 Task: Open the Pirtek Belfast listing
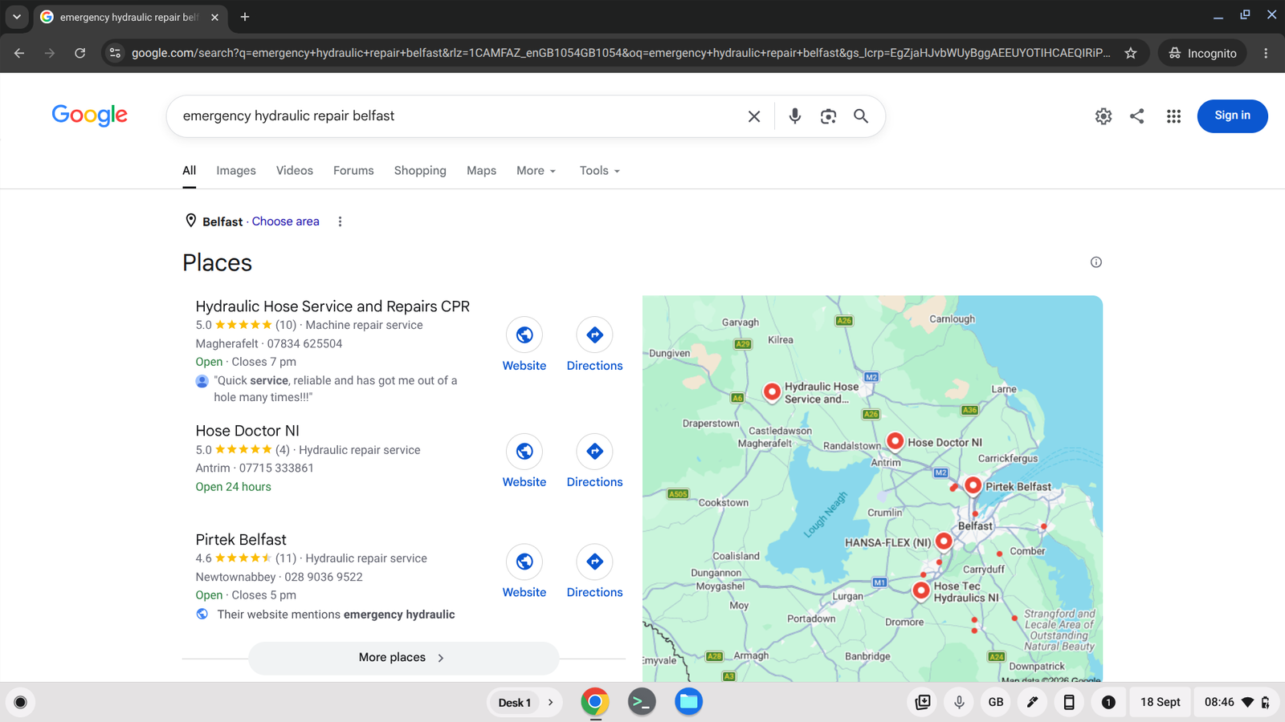[241, 540]
